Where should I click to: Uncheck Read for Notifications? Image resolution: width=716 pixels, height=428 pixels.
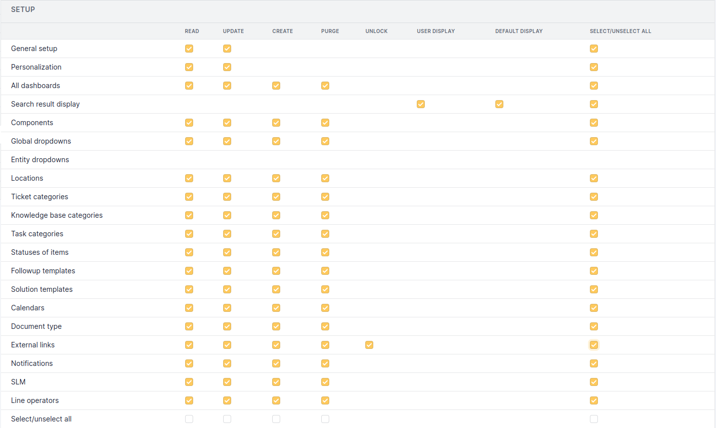tap(189, 363)
